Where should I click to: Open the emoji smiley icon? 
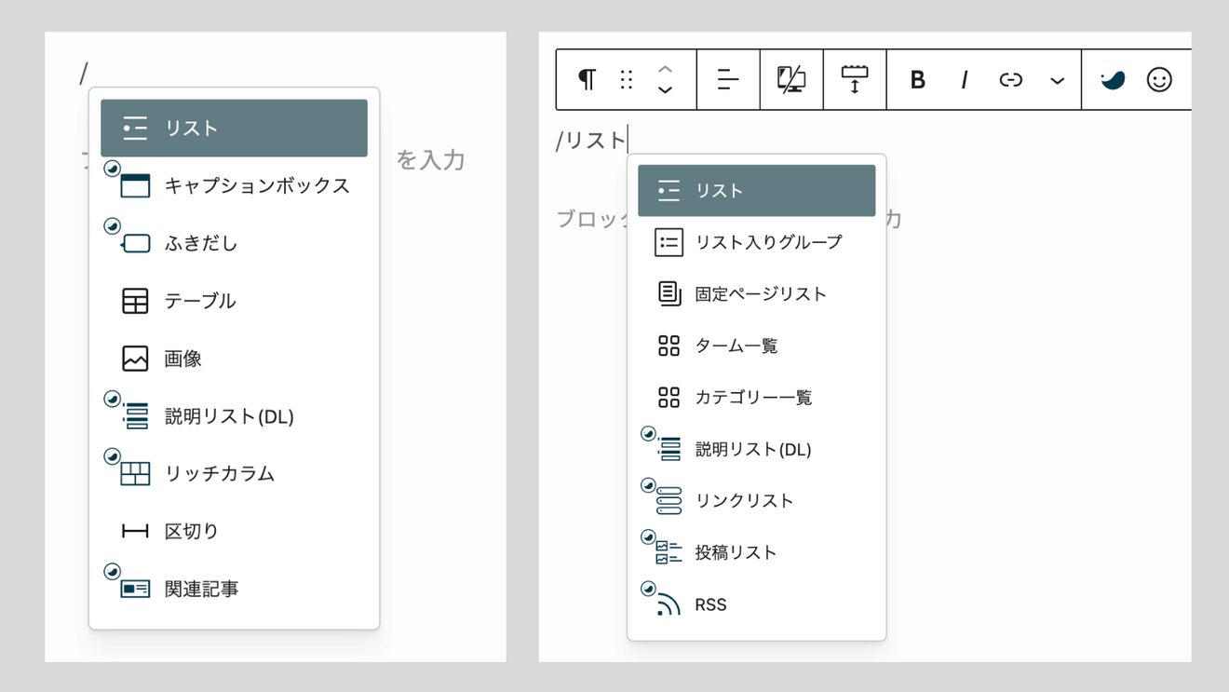[1159, 80]
